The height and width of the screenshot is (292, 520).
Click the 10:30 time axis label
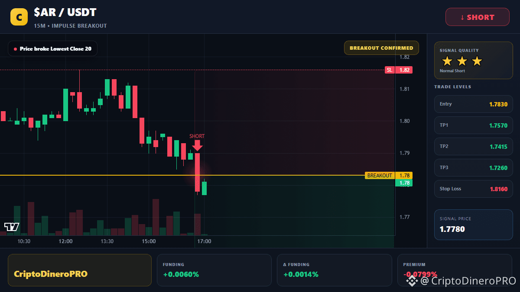pyautogui.click(x=23, y=241)
